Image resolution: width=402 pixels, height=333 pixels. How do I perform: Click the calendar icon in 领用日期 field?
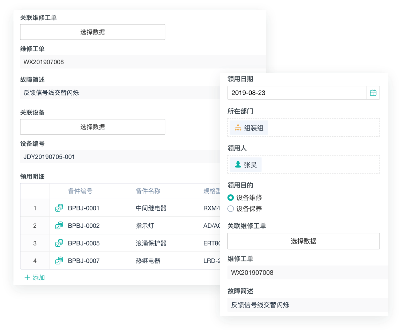click(373, 93)
